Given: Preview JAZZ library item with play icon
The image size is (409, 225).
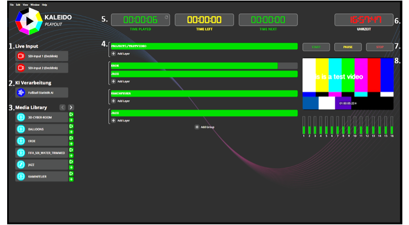Looking at the screenshot, I should coord(71,162).
